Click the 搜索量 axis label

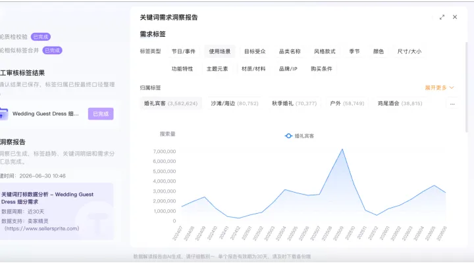point(167,133)
